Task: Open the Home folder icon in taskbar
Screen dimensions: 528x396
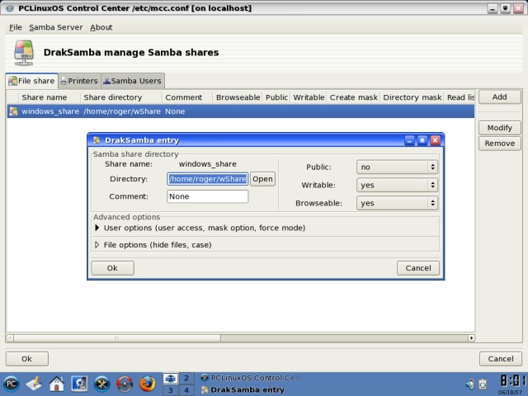Action: coord(57,384)
